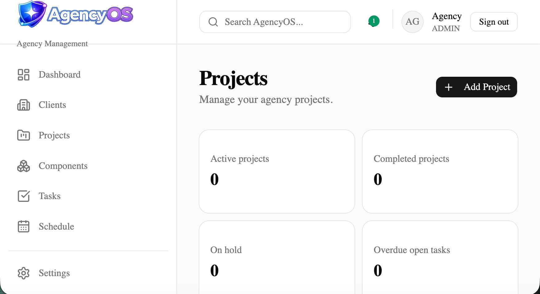Click the search magnifier icon

tap(213, 22)
